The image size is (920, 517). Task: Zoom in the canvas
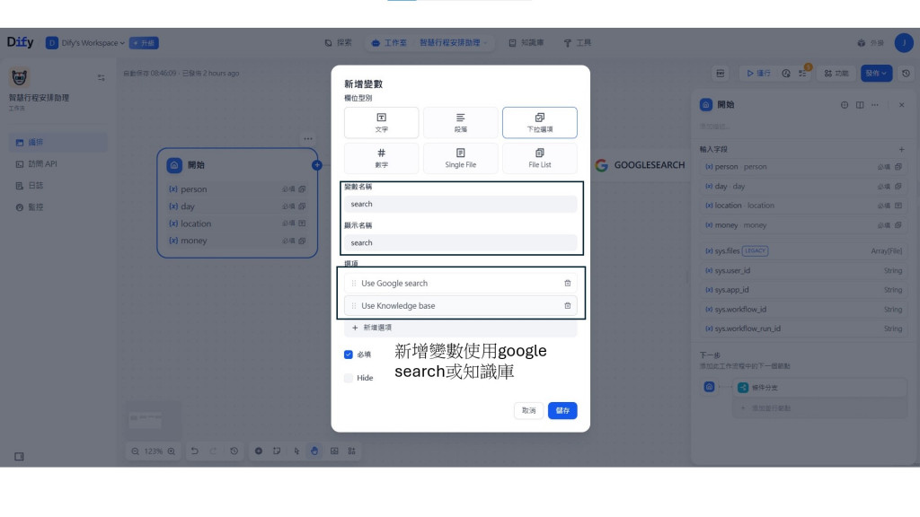click(172, 451)
